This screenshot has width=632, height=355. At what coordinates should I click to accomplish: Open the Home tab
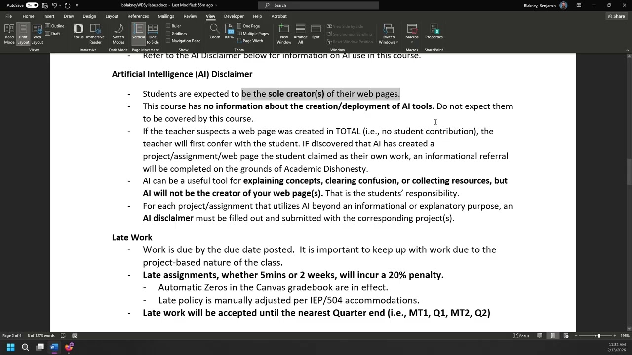click(x=28, y=16)
